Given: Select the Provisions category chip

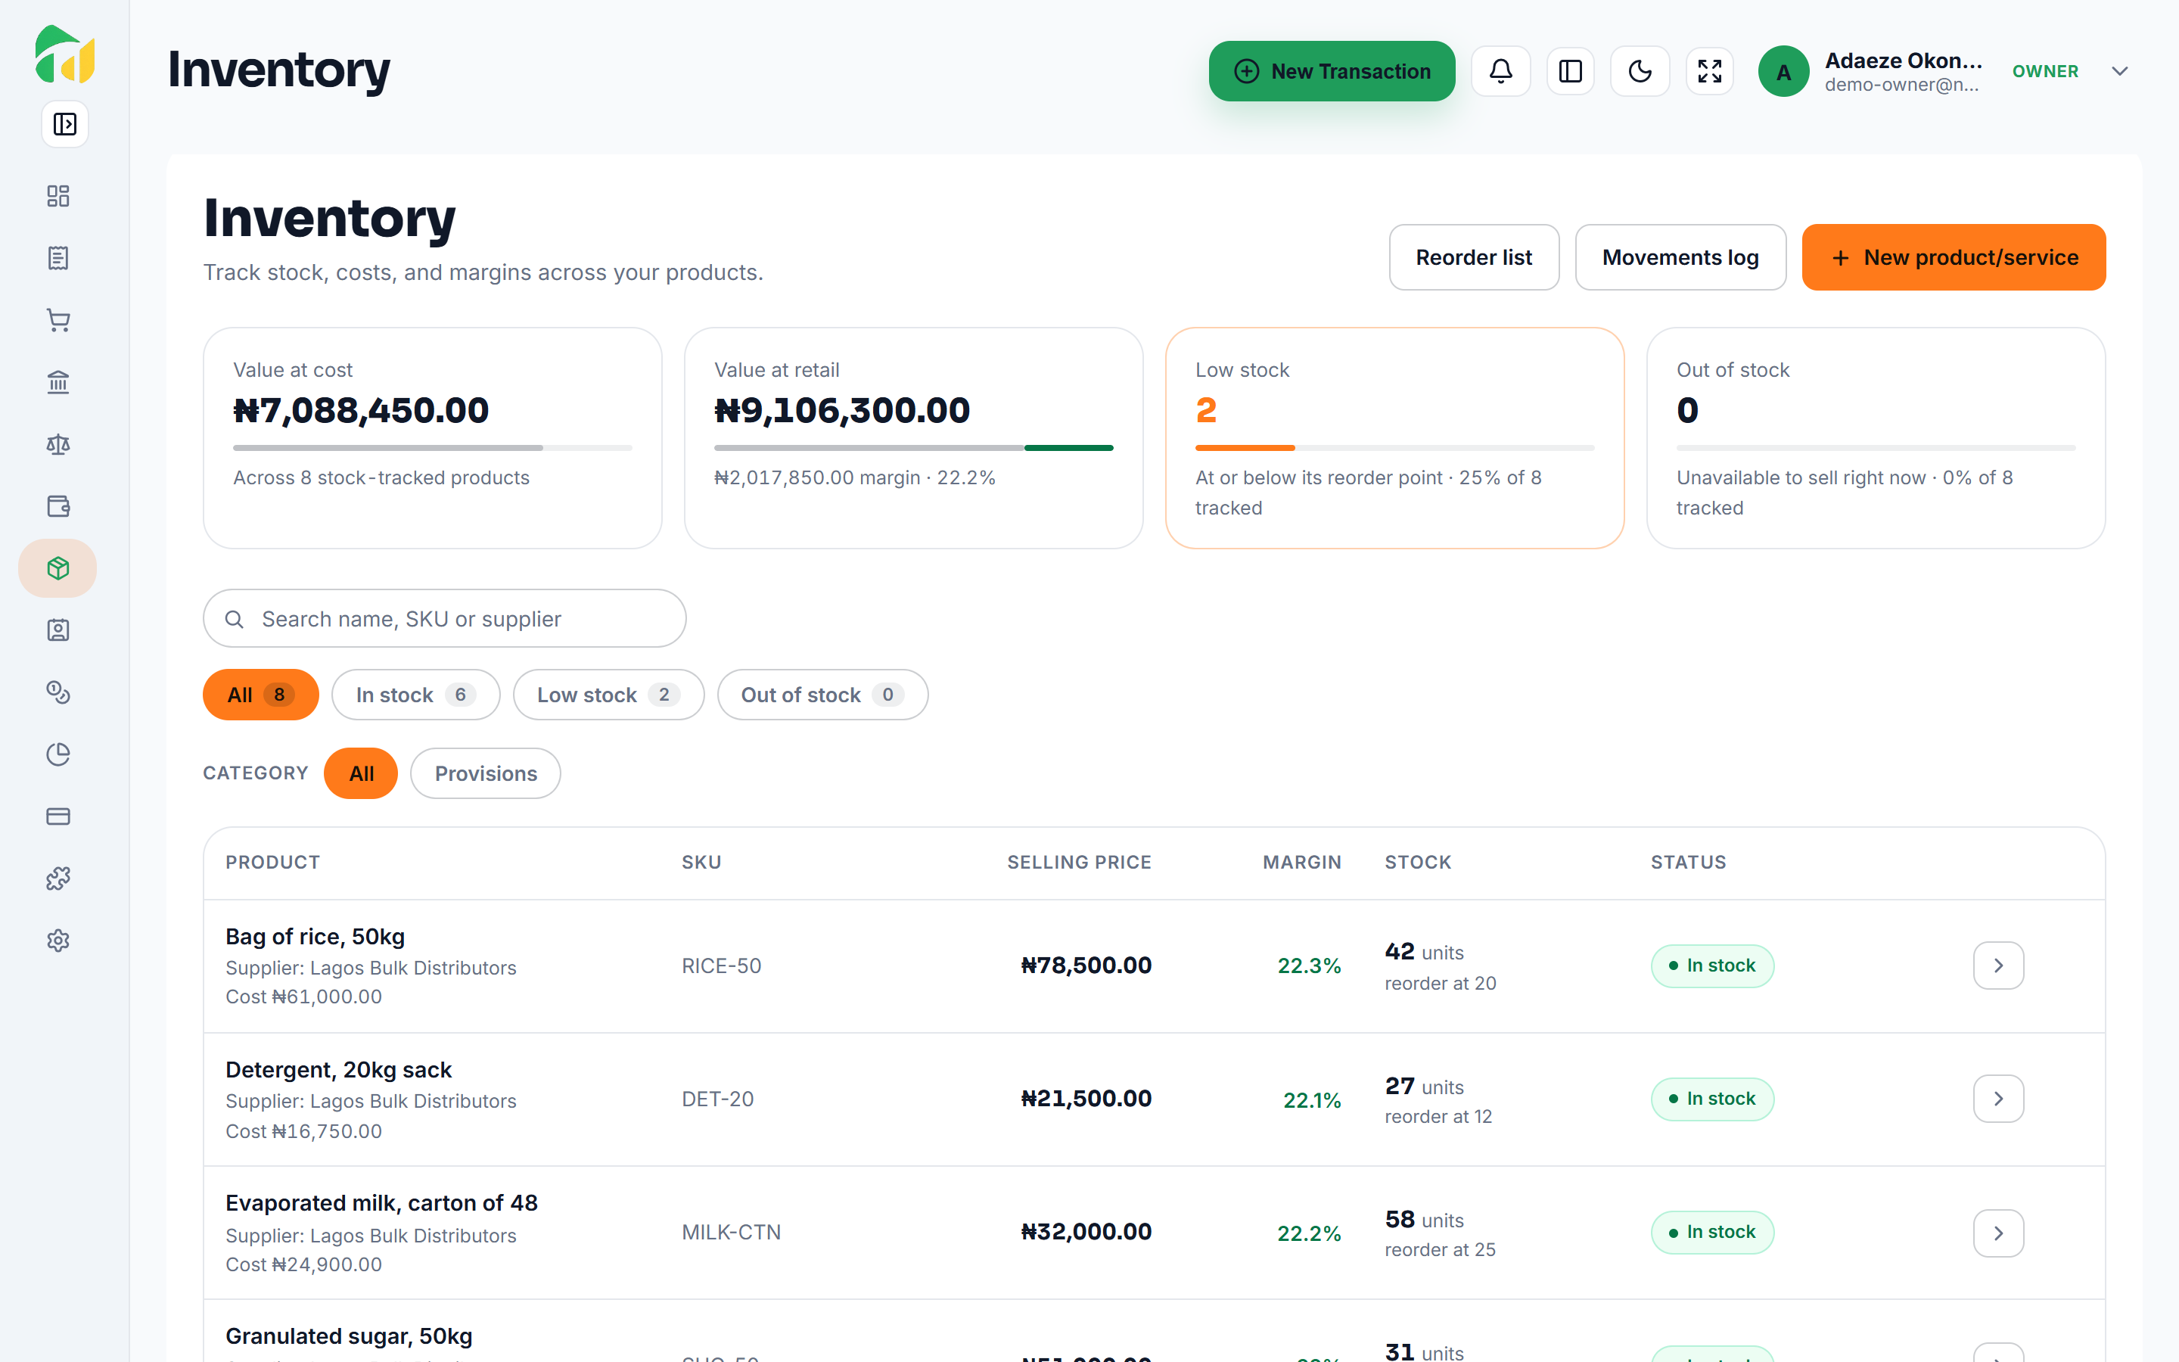Looking at the screenshot, I should (x=485, y=774).
